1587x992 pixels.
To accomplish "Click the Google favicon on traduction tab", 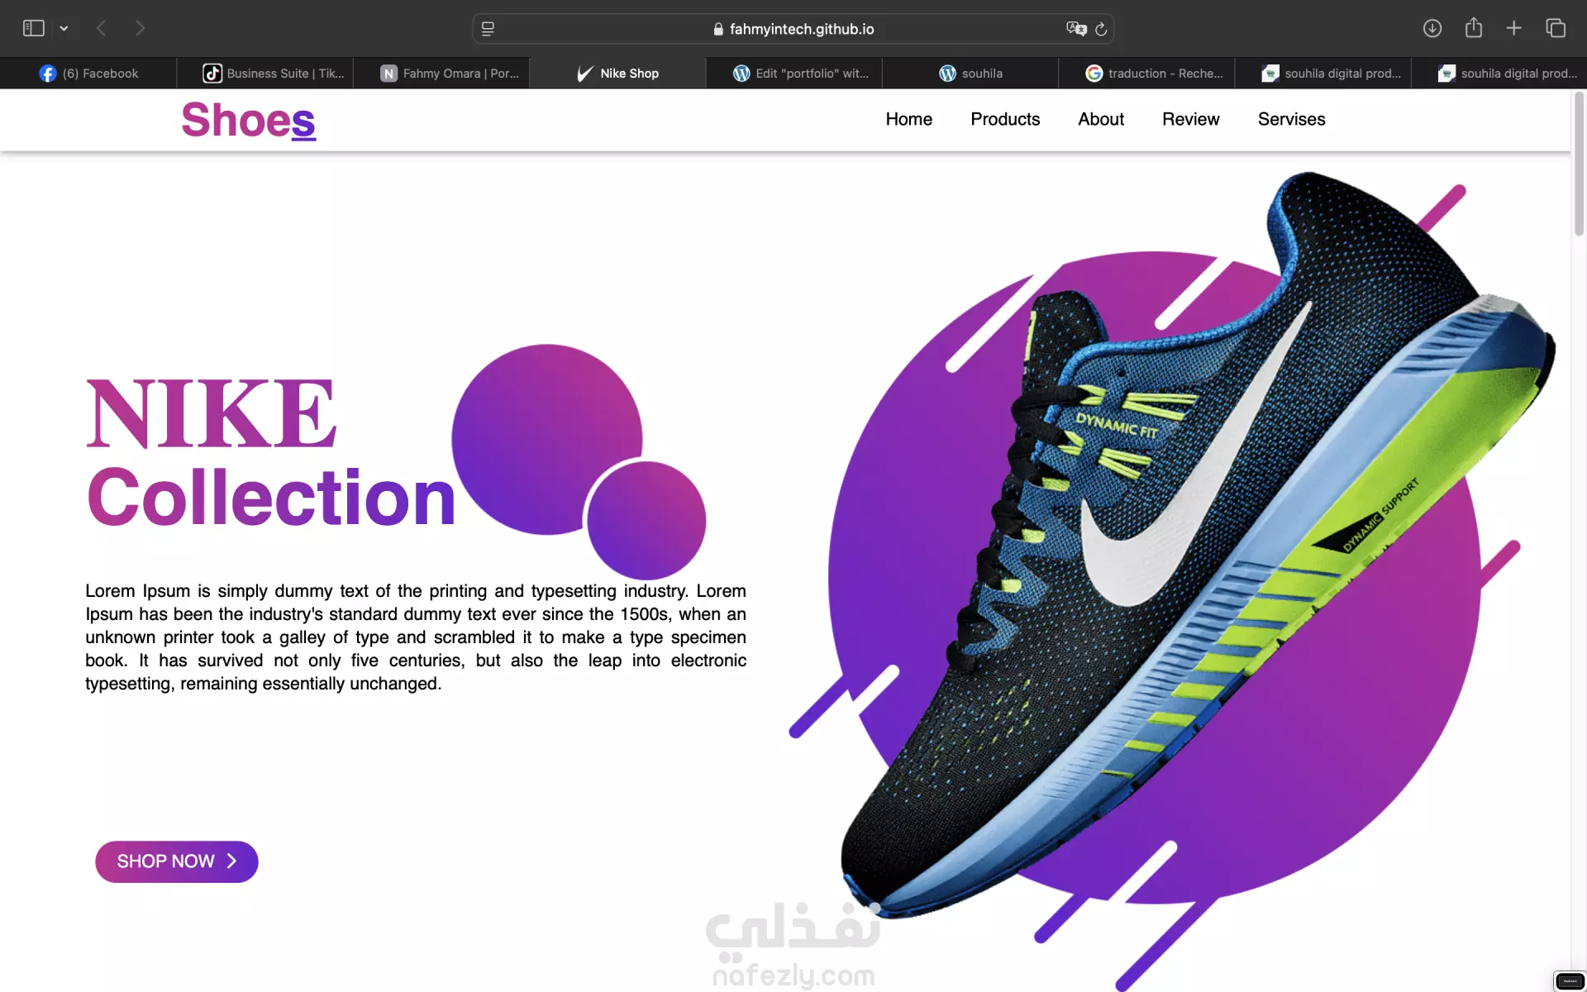I will coord(1094,74).
